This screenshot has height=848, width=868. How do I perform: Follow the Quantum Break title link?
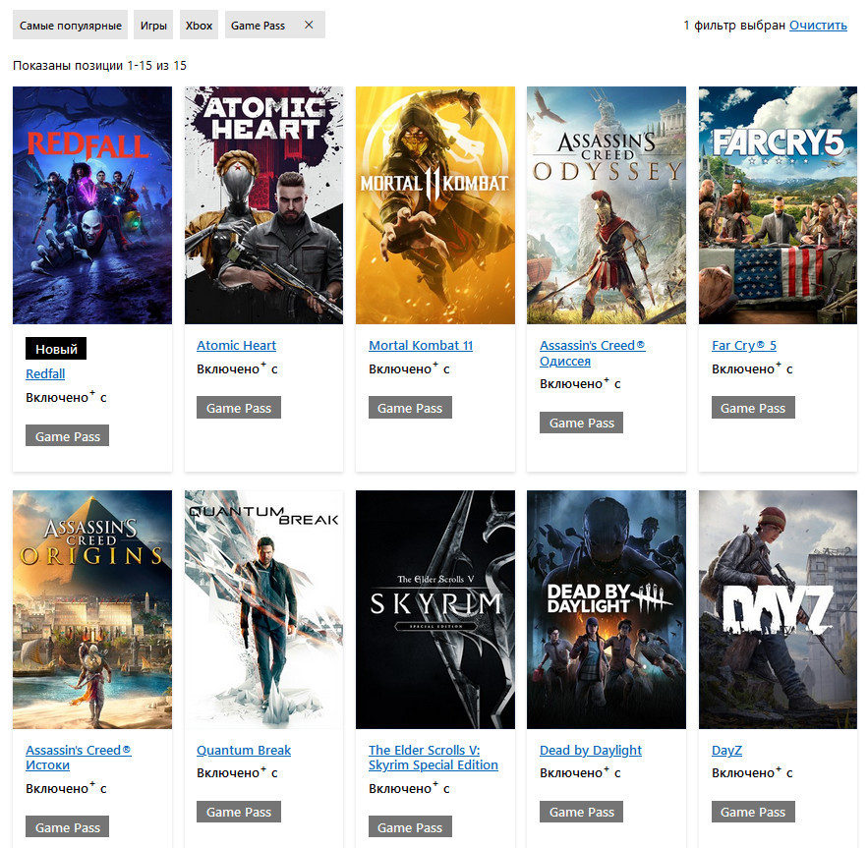[x=244, y=750]
